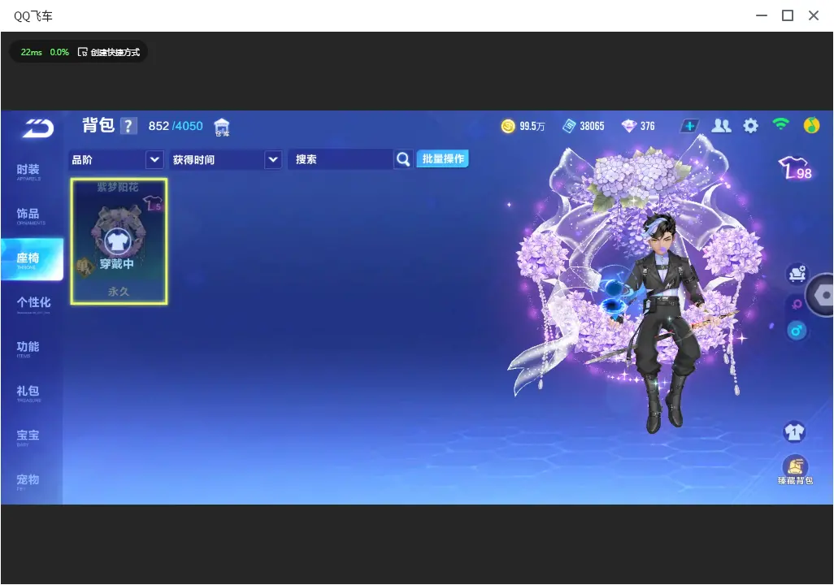Switch to the 功能 items tab
The image size is (834, 585).
(x=28, y=349)
